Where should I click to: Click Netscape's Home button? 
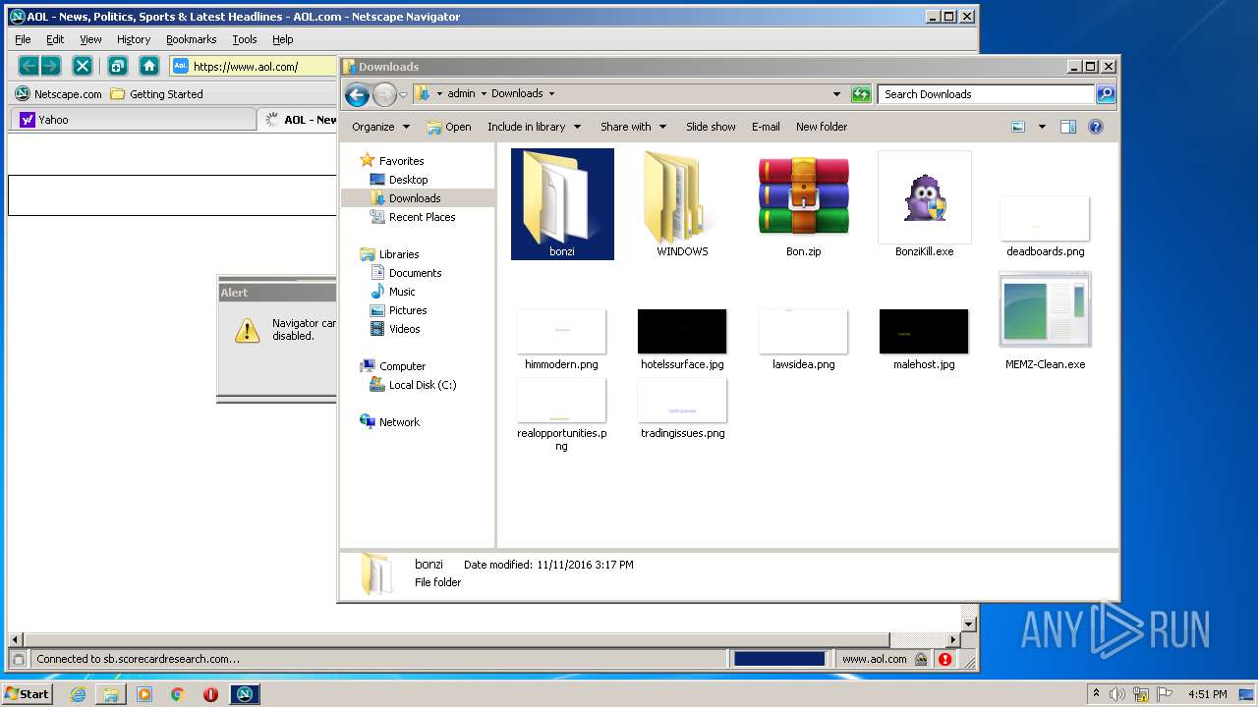[149, 66]
